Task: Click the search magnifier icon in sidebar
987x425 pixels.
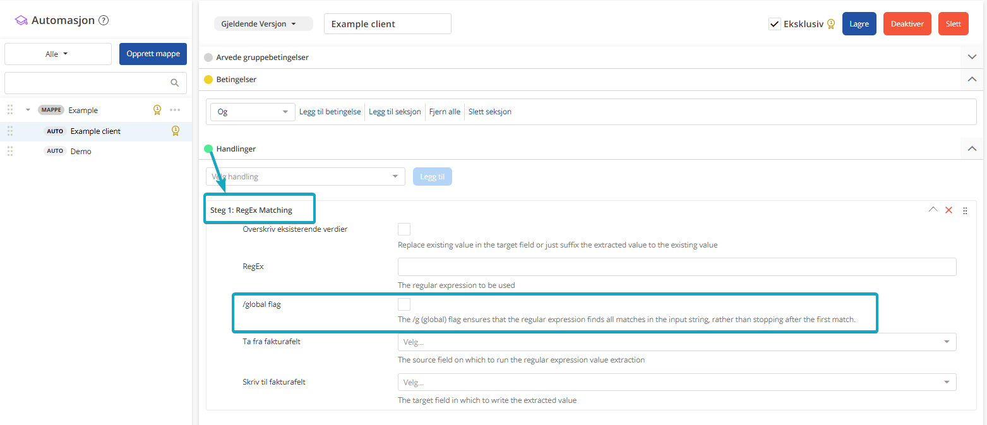Action: (x=175, y=83)
